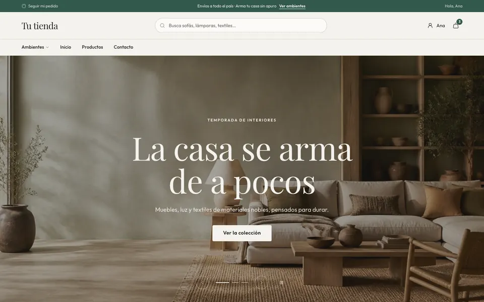Select the first slide indicator bar
The image size is (484, 302).
click(x=222, y=282)
